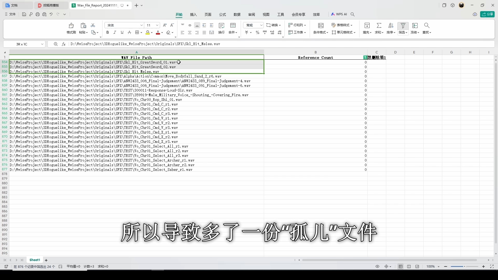Screen dimensions: 498x280
Task: Toggle Bold formatting
Action: [107, 32]
